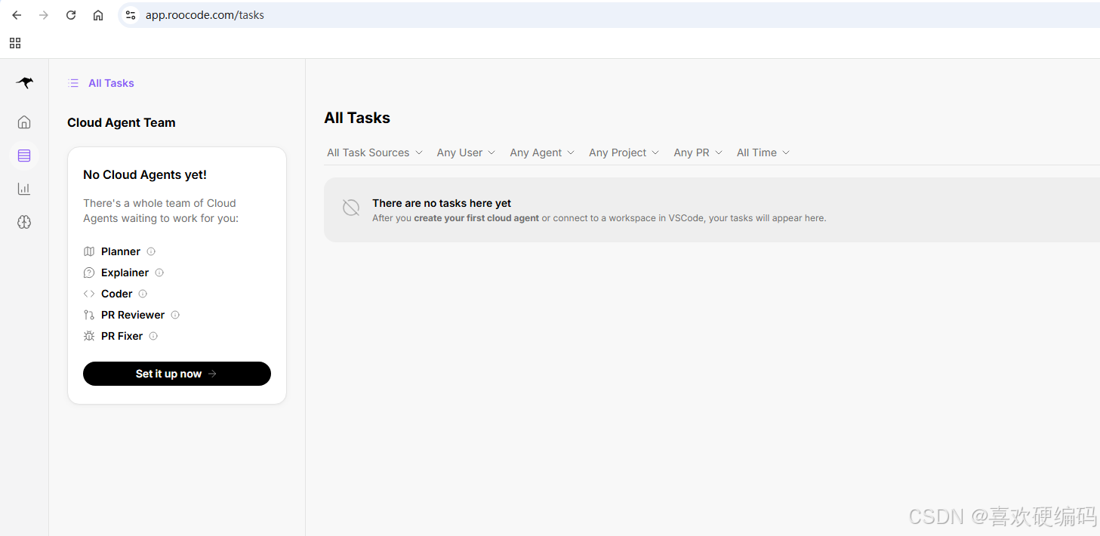Click the Coder angle brackets icon

click(89, 294)
